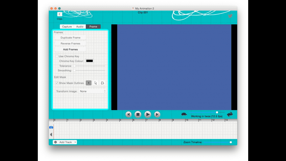Viewport: 286px width, 161px height.
Task: Open the Chroma Key Colour swatch
Action: pos(89,61)
